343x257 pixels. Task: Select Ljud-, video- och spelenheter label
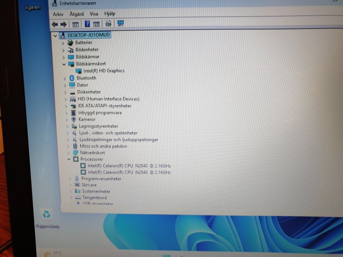pos(108,133)
